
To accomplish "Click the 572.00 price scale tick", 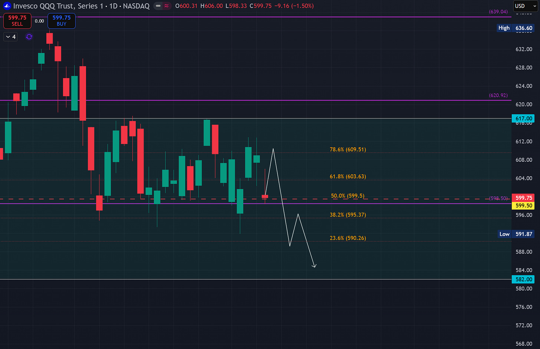I will 524,325.
